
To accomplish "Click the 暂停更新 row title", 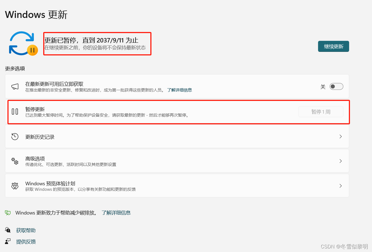I will pyautogui.click(x=35, y=109).
